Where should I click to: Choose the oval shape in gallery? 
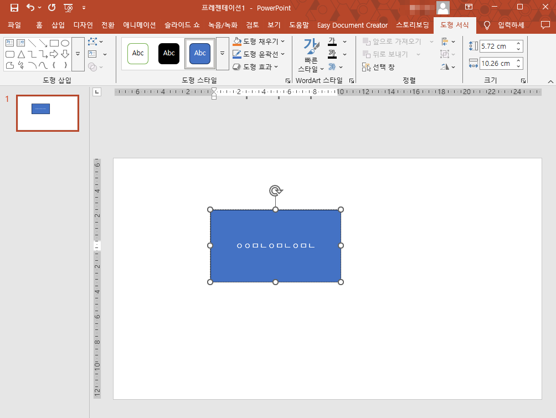click(65, 43)
